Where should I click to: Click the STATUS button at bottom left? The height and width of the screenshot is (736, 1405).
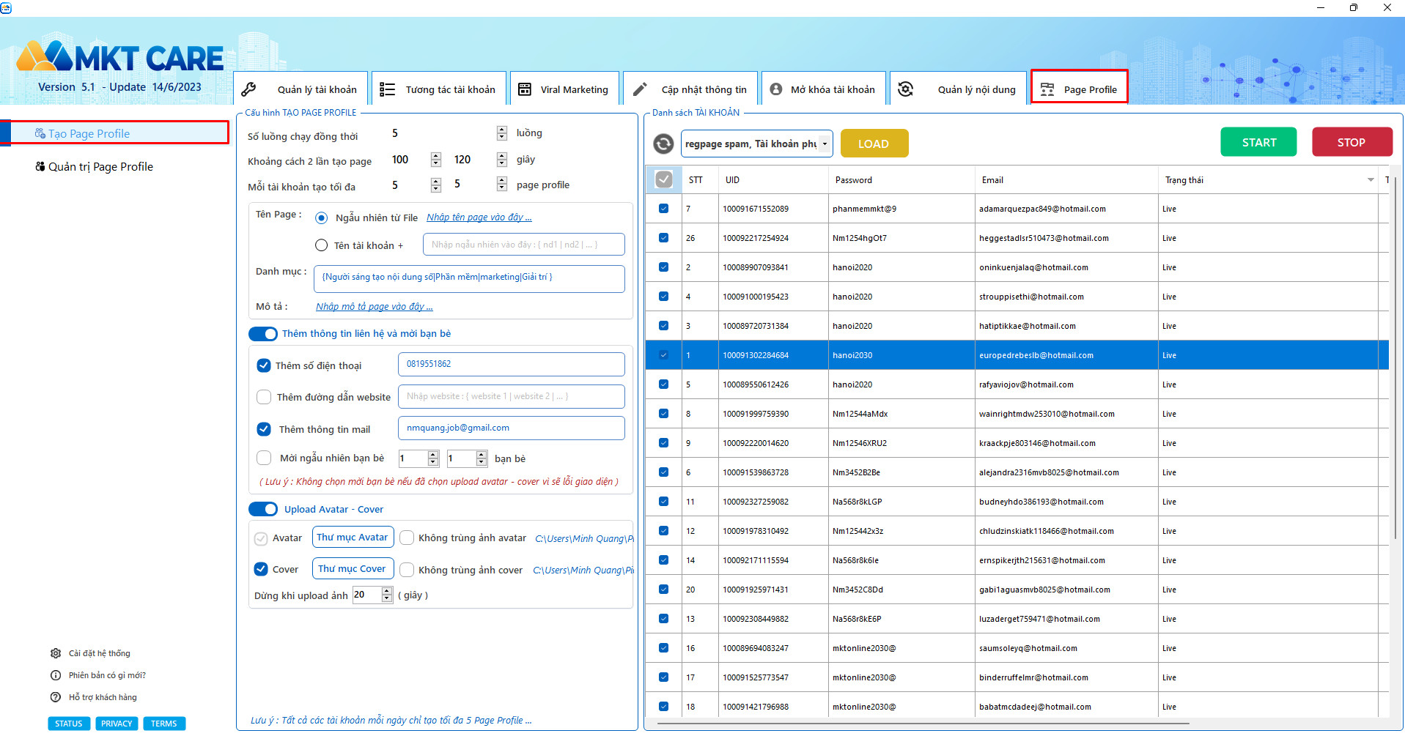point(69,724)
